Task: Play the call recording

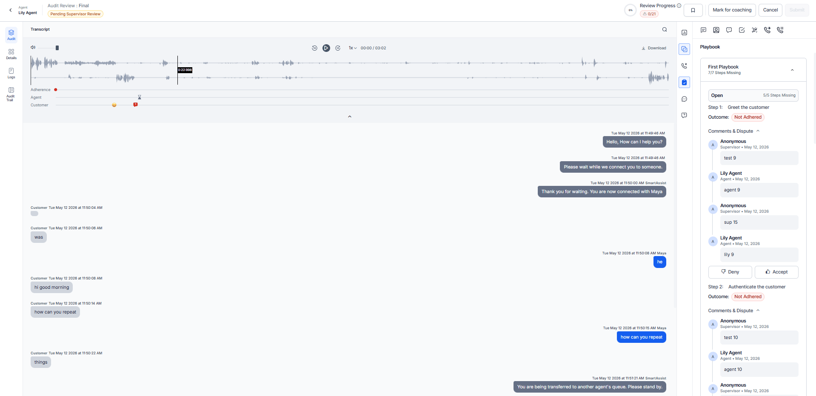Action: (326, 48)
